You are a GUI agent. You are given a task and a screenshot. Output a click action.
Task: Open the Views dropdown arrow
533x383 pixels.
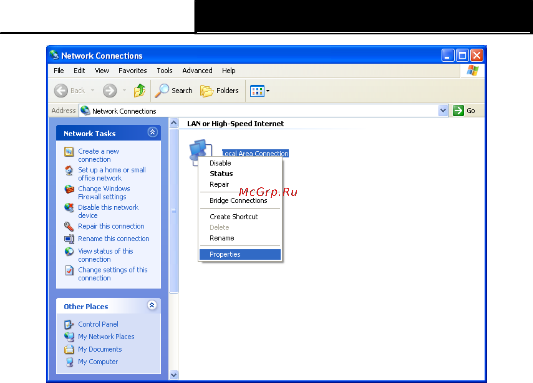click(268, 91)
